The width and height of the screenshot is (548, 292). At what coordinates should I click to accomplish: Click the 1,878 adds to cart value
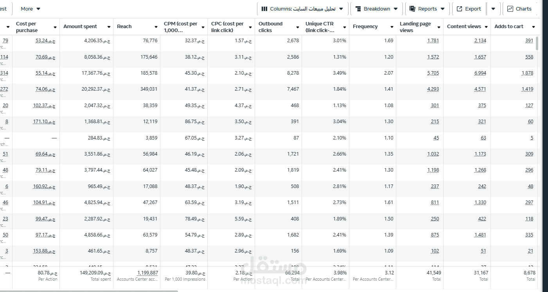(527, 73)
